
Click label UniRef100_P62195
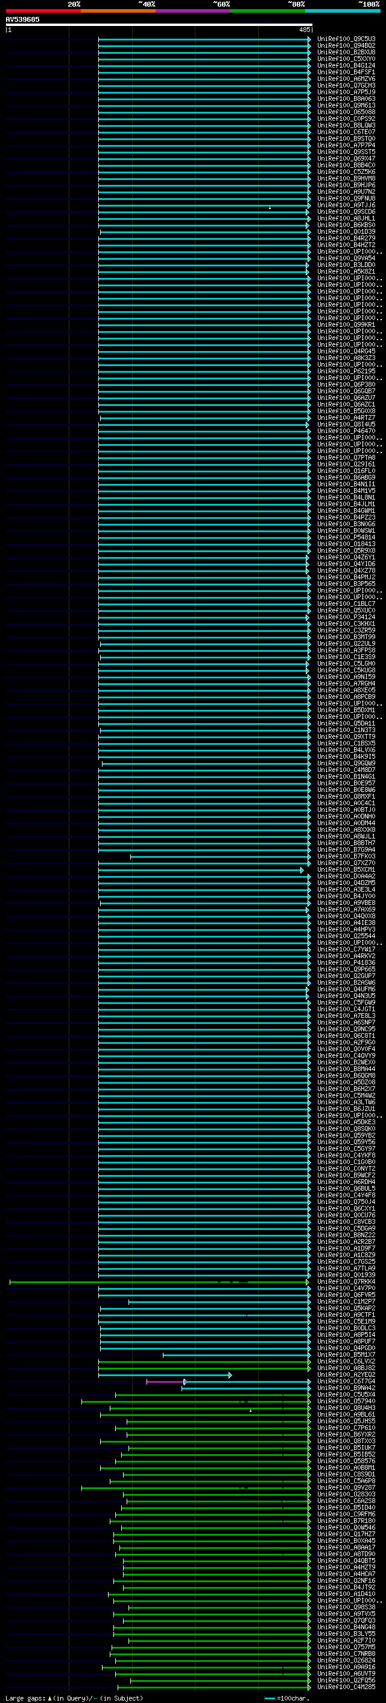pos(346,371)
